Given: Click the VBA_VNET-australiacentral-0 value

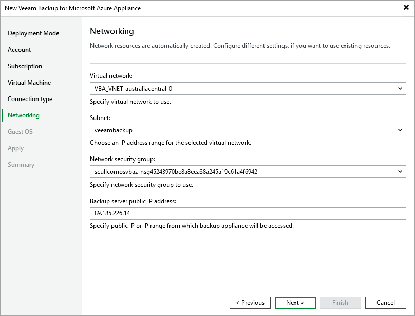Looking at the screenshot, I should pyautogui.click(x=134, y=89).
